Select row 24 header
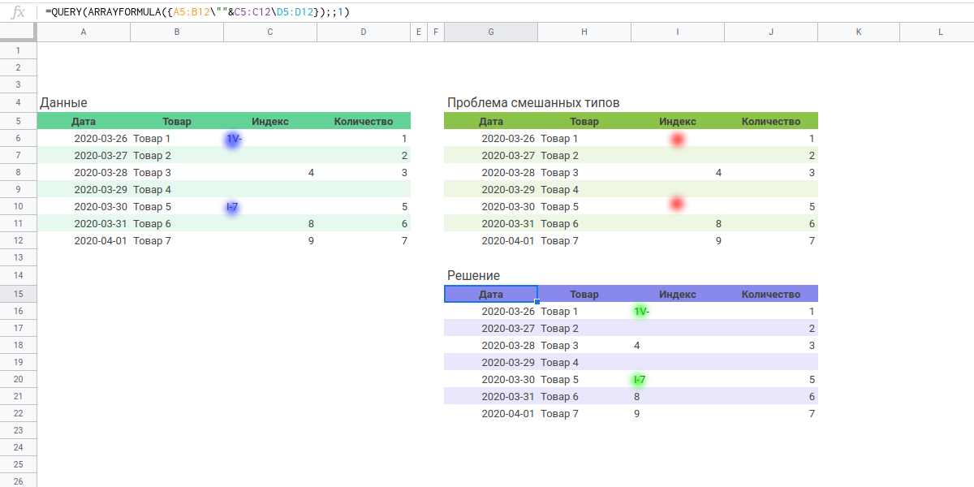Screen dimensions: 974x487 18,447
